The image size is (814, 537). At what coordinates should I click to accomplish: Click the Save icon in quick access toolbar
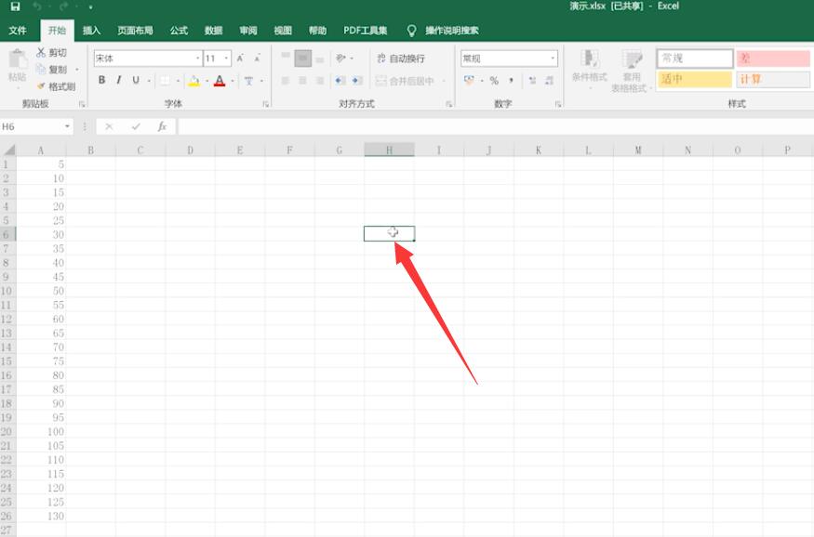pyautogui.click(x=16, y=7)
